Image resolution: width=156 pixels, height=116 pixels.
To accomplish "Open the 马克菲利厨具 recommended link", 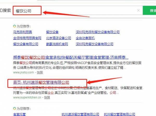I will (23, 32).
